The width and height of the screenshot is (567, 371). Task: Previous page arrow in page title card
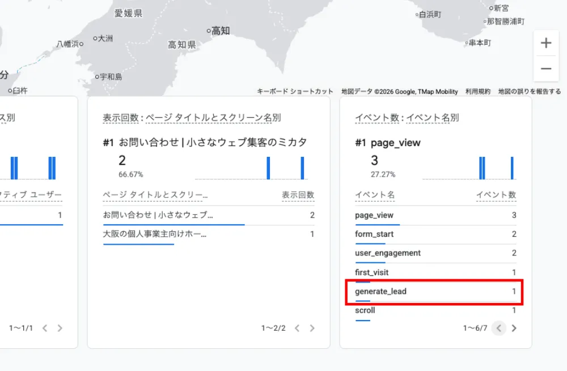pyautogui.click(x=297, y=328)
